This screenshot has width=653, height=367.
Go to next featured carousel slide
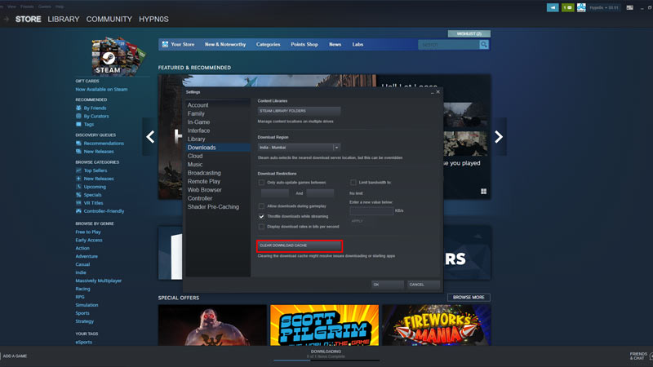click(499, 136)
